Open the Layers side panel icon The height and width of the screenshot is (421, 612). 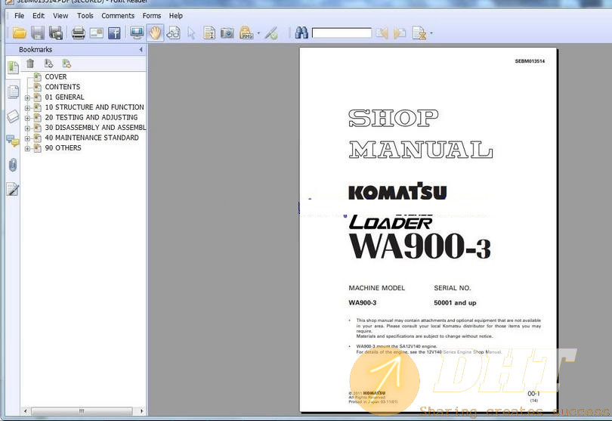click(13, 116)
